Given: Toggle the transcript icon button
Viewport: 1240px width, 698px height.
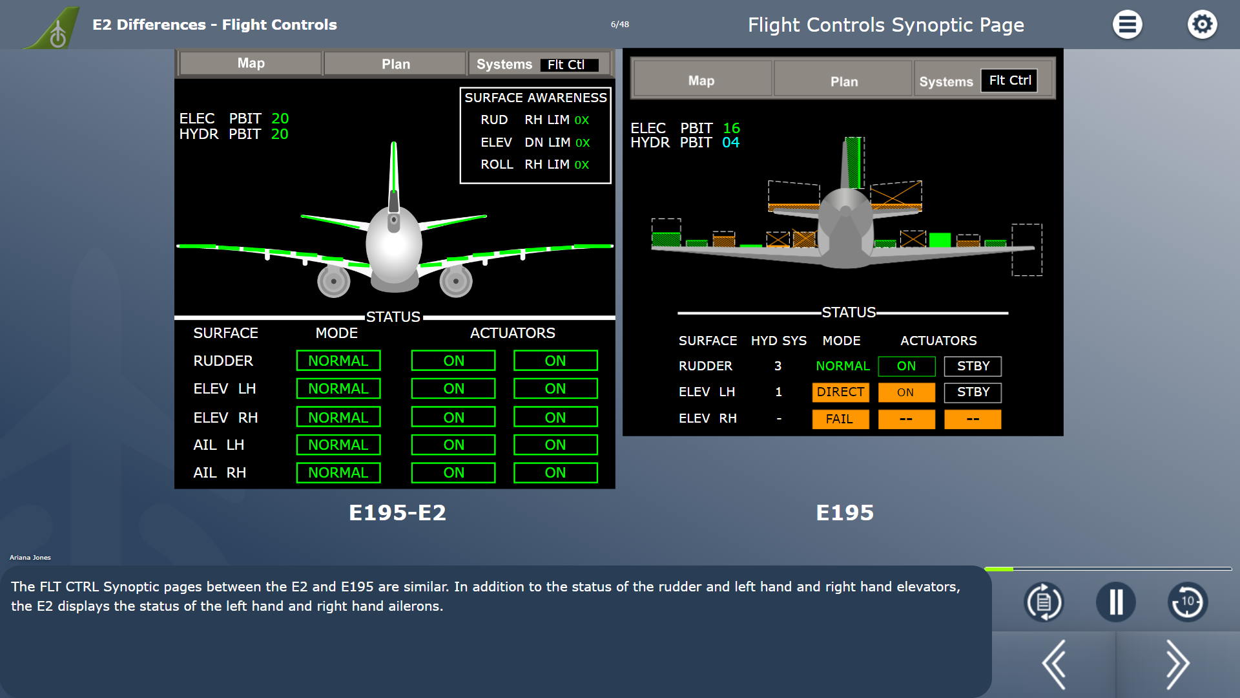Looking at the screenshot, I should coord(1044,602).
